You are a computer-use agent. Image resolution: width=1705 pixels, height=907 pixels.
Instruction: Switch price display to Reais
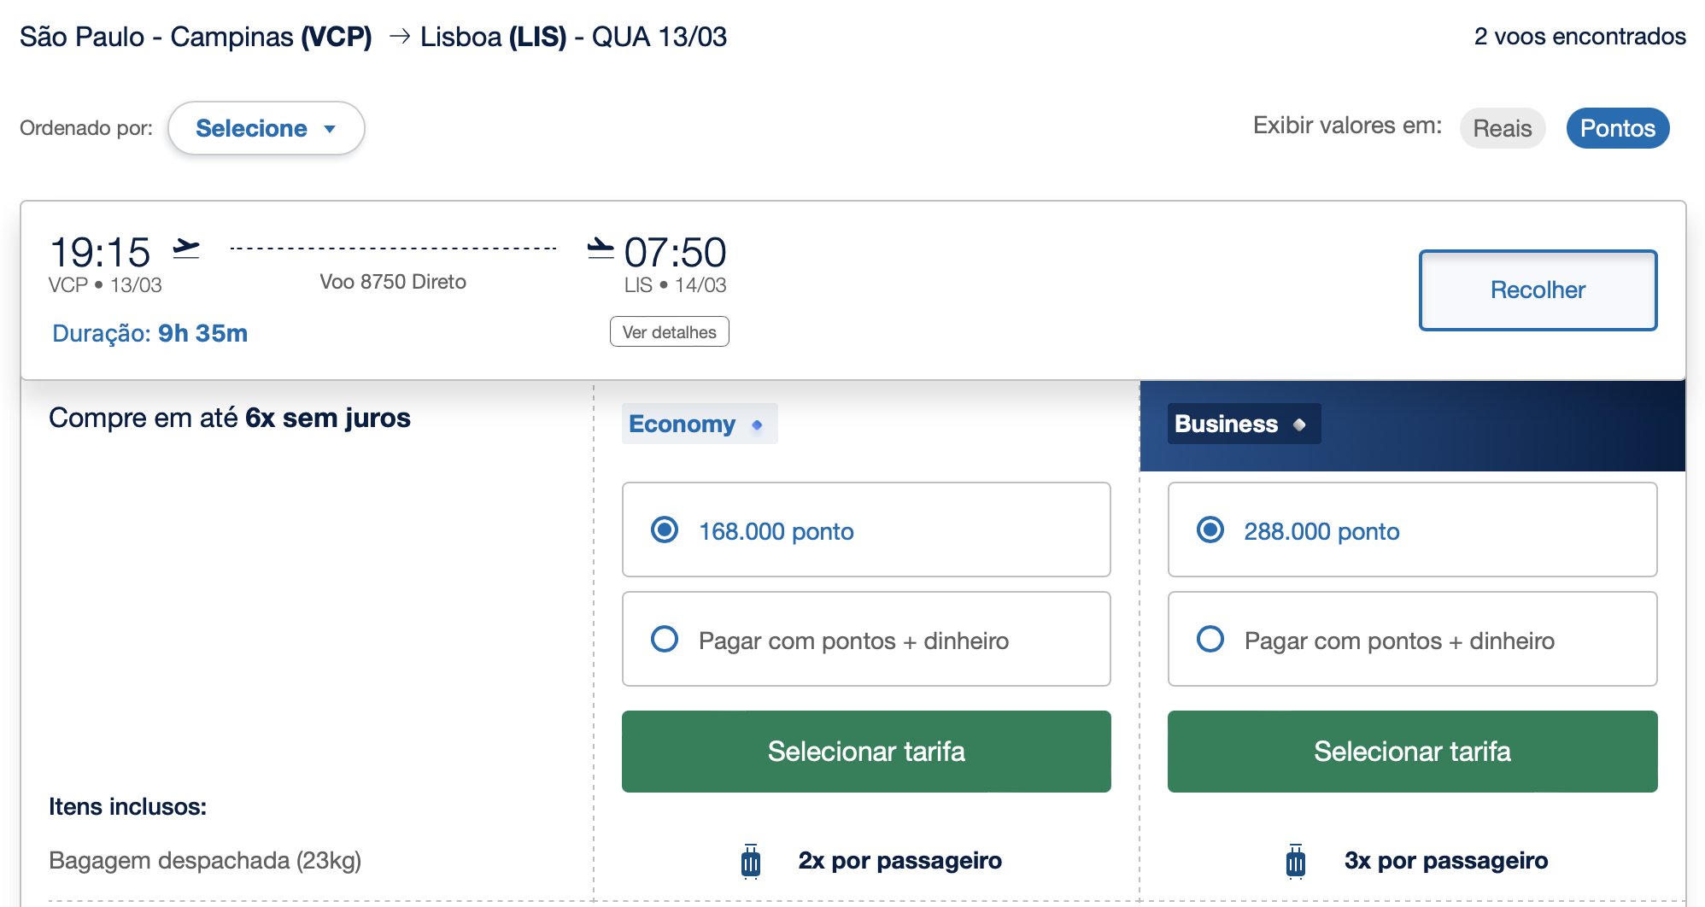click(1503, 128)
